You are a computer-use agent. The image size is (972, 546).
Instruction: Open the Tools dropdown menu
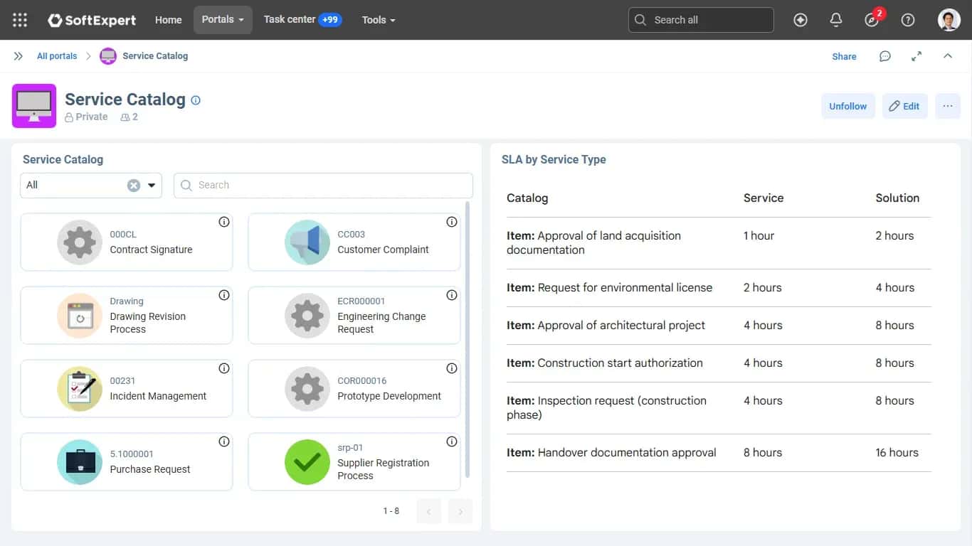379,20
